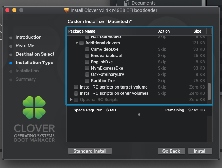Enable the OsxFatBinaryDrv checkbox
This screenshot has height=168, width=222.
(x=87, y=75)
